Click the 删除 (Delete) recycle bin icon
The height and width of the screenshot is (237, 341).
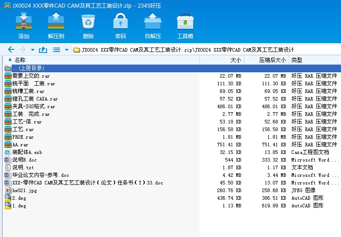[x=88, y=22]
